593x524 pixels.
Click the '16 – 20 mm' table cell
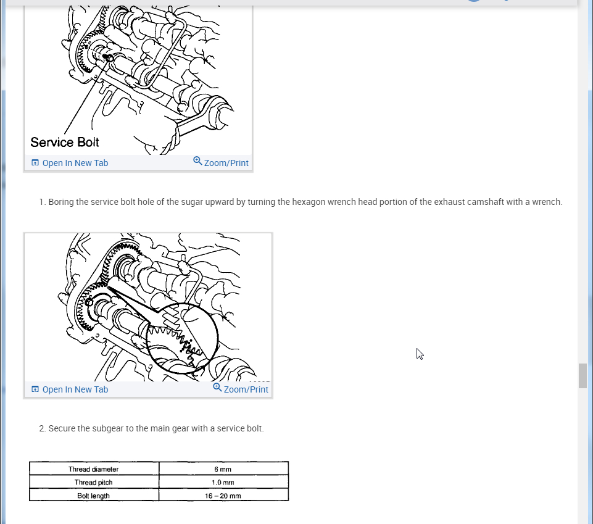click(x=223, y=495)
